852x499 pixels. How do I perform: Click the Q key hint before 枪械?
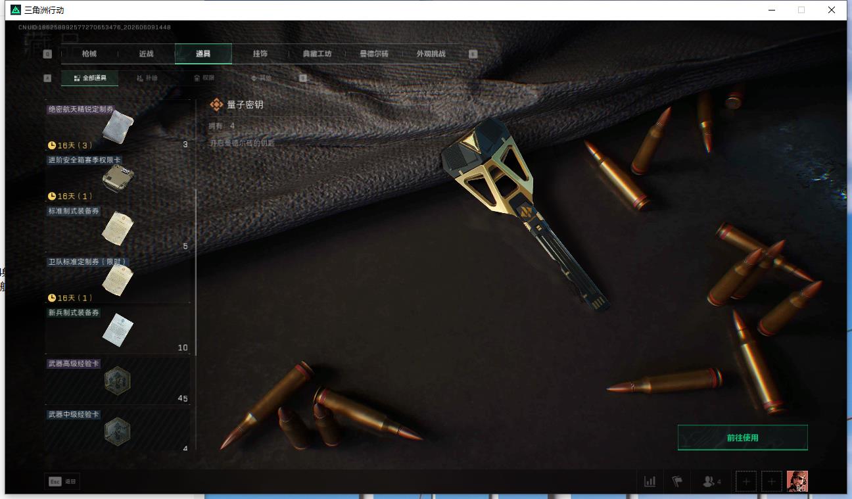point(47,54)
